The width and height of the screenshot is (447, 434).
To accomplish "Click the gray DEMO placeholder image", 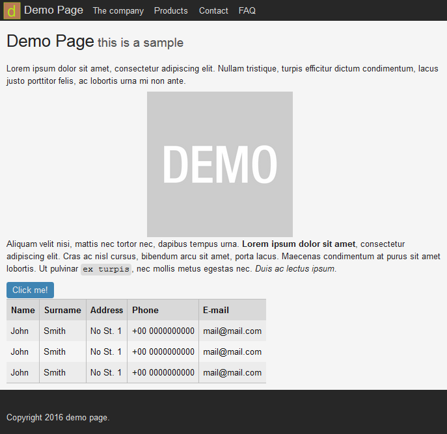I will [220, 164].
